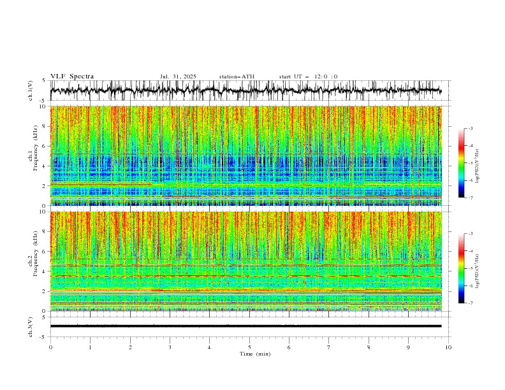Select the "Jul. 31, 2025" date text
505x390 pixels.
click(178, 76)
